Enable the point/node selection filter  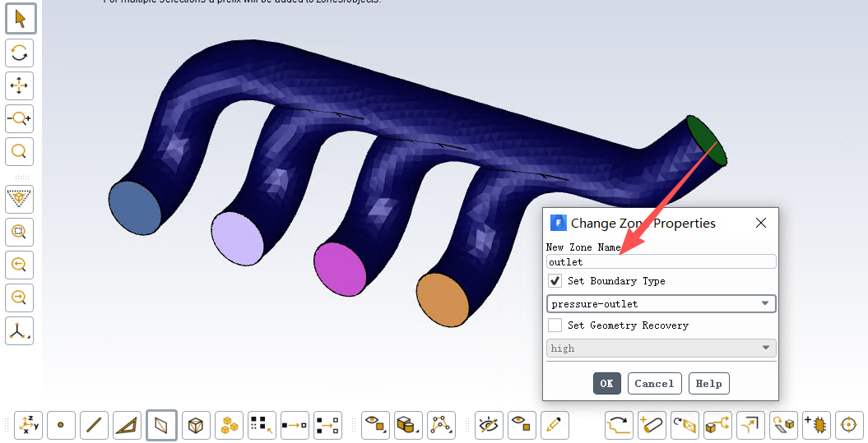click(61, 425)
